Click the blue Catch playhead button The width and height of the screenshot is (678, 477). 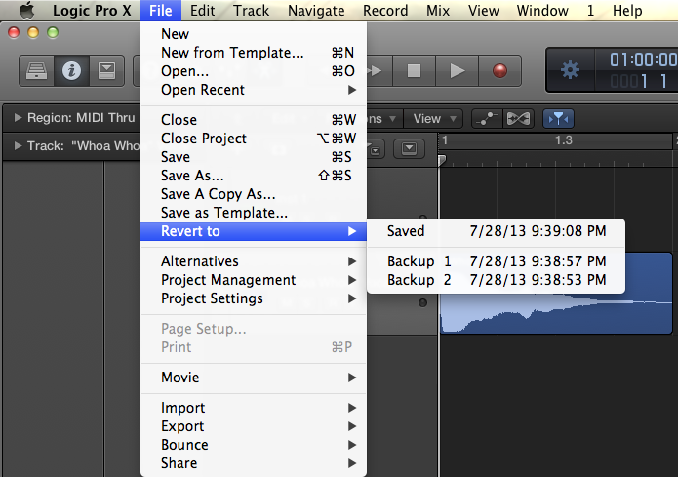(558, 118)
